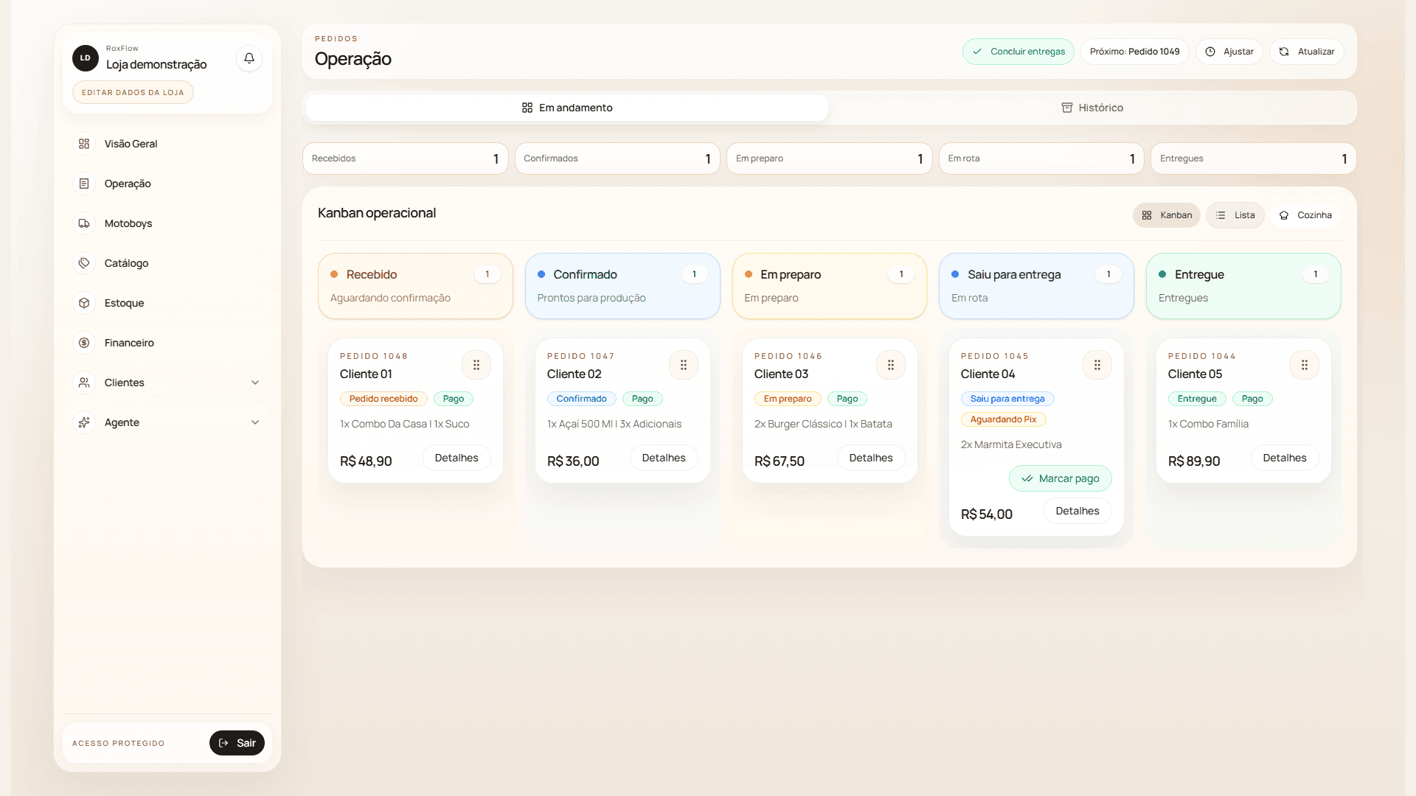Click the R$ 89,90 order total

[1194, 461]
